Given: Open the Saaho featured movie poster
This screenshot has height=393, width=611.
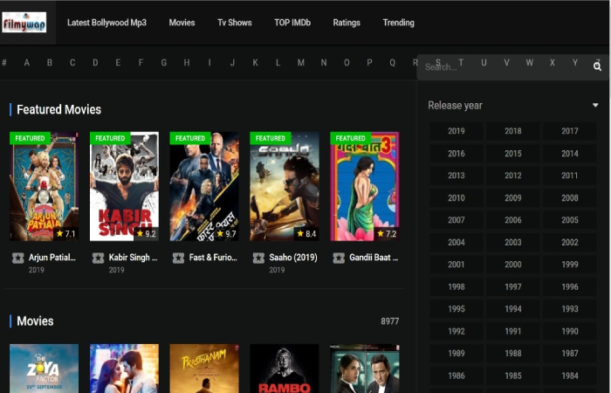Looking at the screenshot, I should 284,186.
